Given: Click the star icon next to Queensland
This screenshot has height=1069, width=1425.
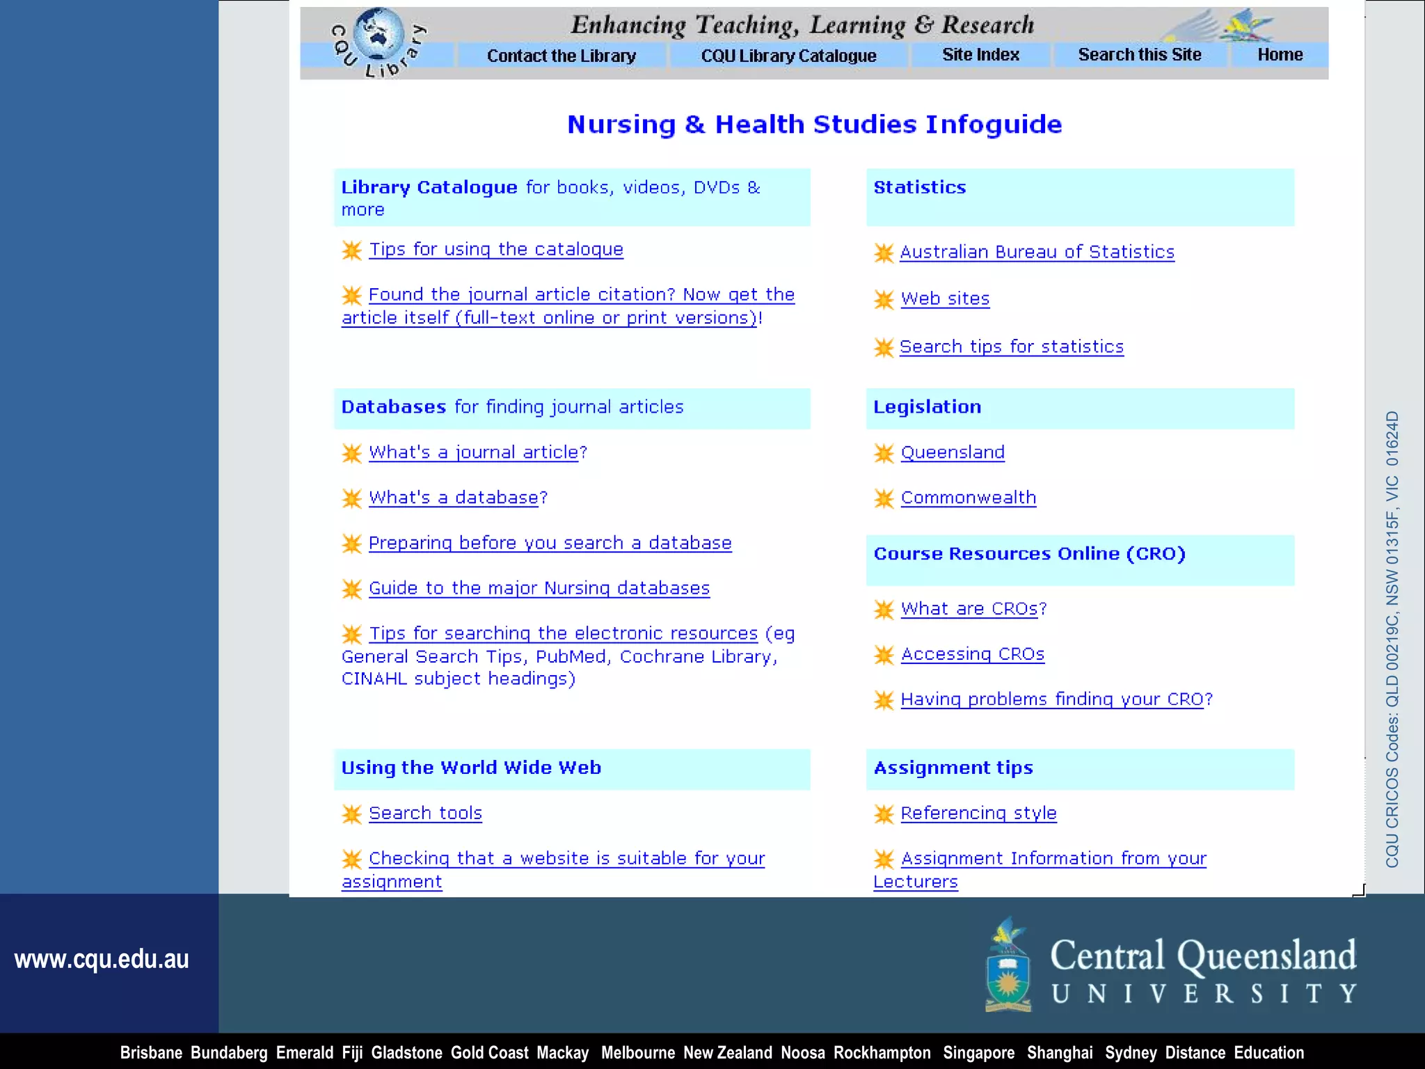Looking at the screenshot, I should [884, 453].
